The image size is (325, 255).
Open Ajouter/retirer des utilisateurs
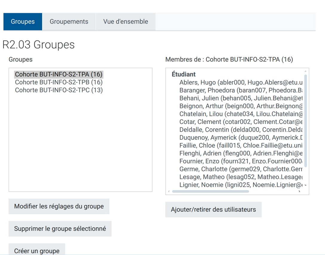[213, 209]
